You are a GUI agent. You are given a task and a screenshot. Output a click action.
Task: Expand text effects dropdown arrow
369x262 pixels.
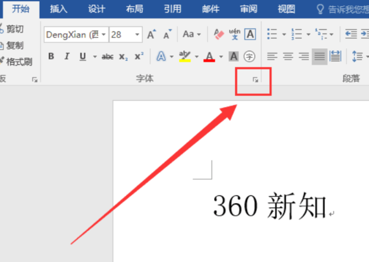[x=171, y=57]
